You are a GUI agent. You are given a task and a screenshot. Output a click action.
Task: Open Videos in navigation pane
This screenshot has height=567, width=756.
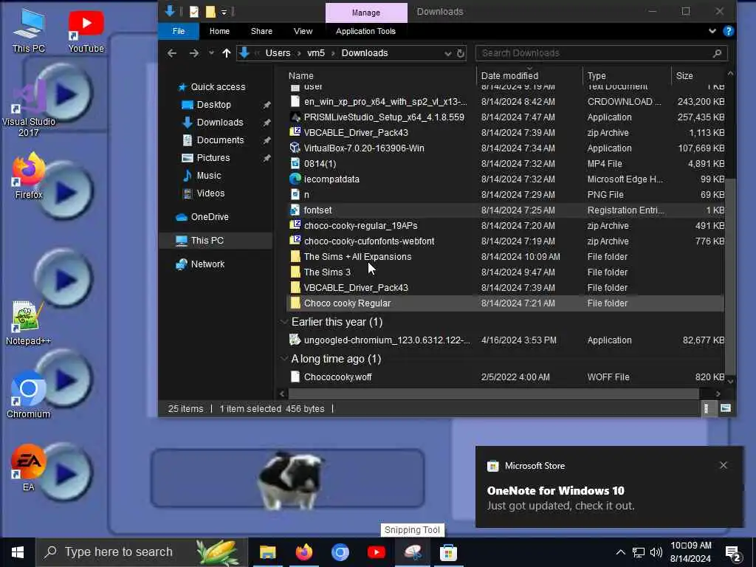210,193
